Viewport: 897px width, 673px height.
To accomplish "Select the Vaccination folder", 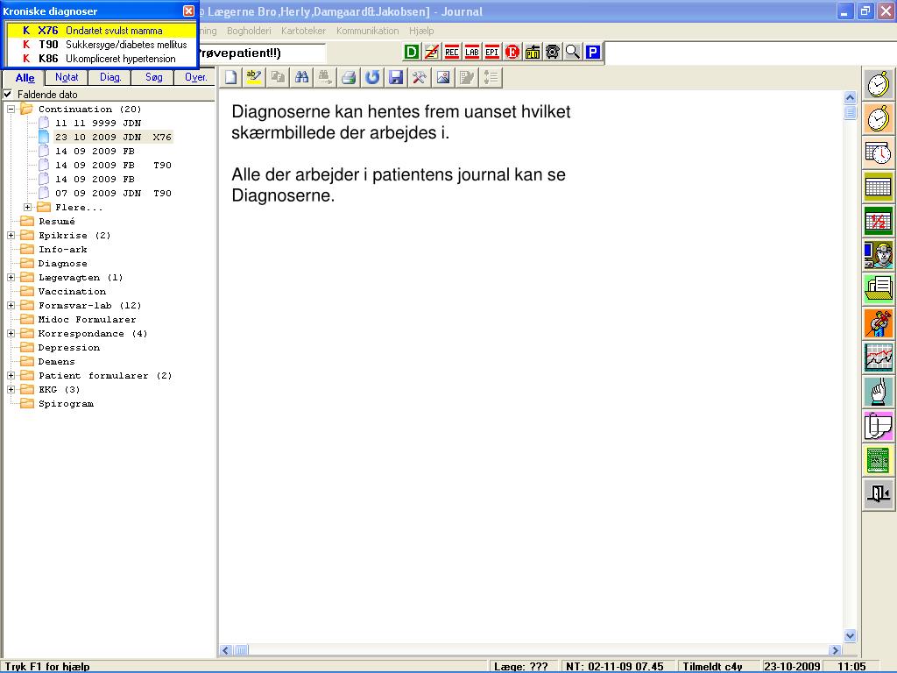I will [x=72, y=291].
